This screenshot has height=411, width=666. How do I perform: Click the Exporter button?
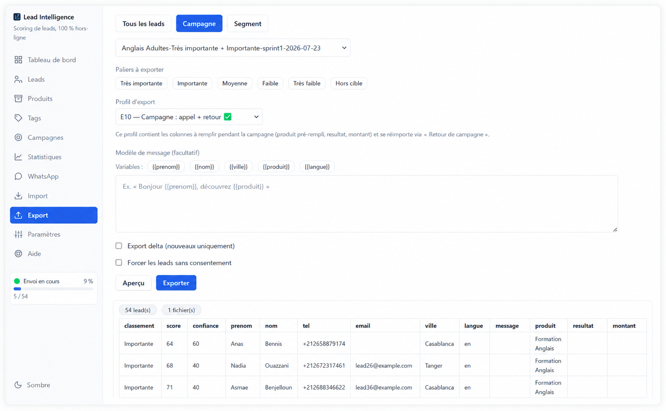pyautogui.click(x=176, y=283)
